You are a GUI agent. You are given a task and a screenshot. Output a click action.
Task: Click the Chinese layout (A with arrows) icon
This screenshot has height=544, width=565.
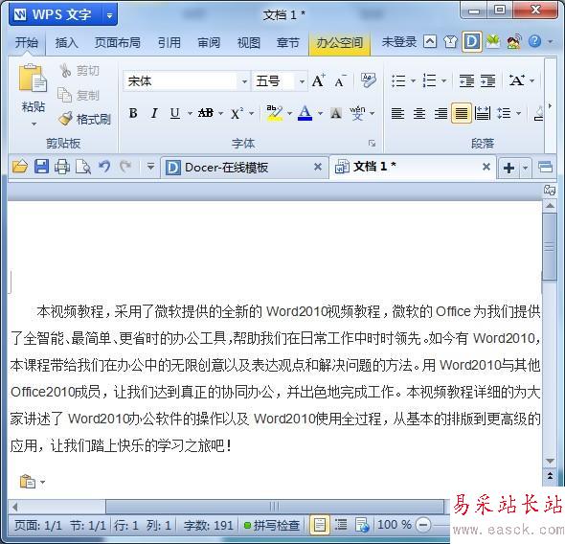click(x=517, y=80)
